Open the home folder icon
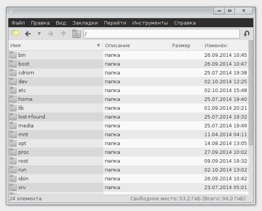The height and width of the screenshot is (211, 262). [x=76, y=34]
